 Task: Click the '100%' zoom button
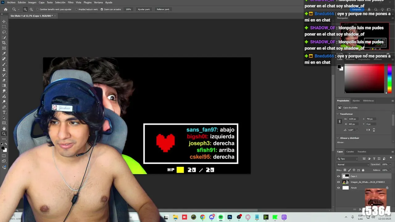point(128,10)
